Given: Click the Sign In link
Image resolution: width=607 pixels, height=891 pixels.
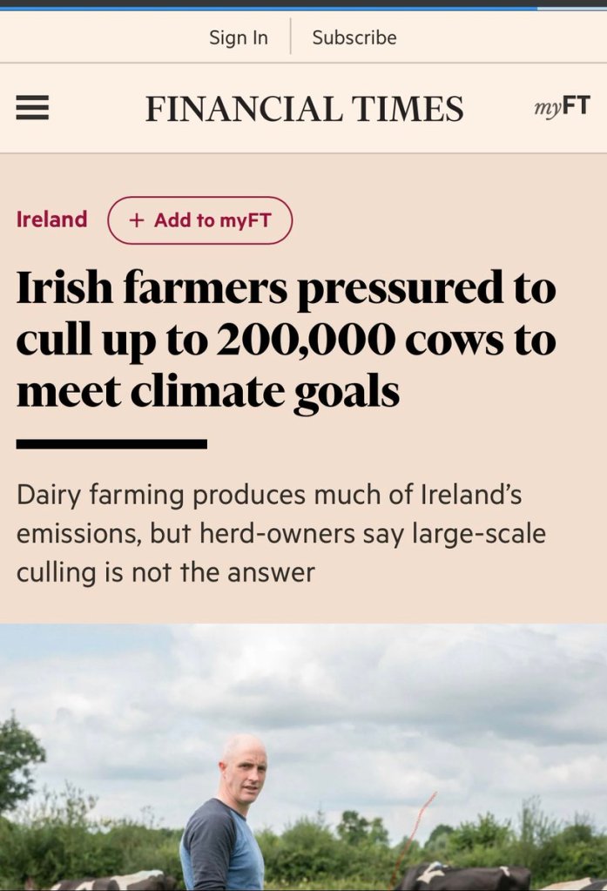Looking at the screenshot, I should 239,37.
